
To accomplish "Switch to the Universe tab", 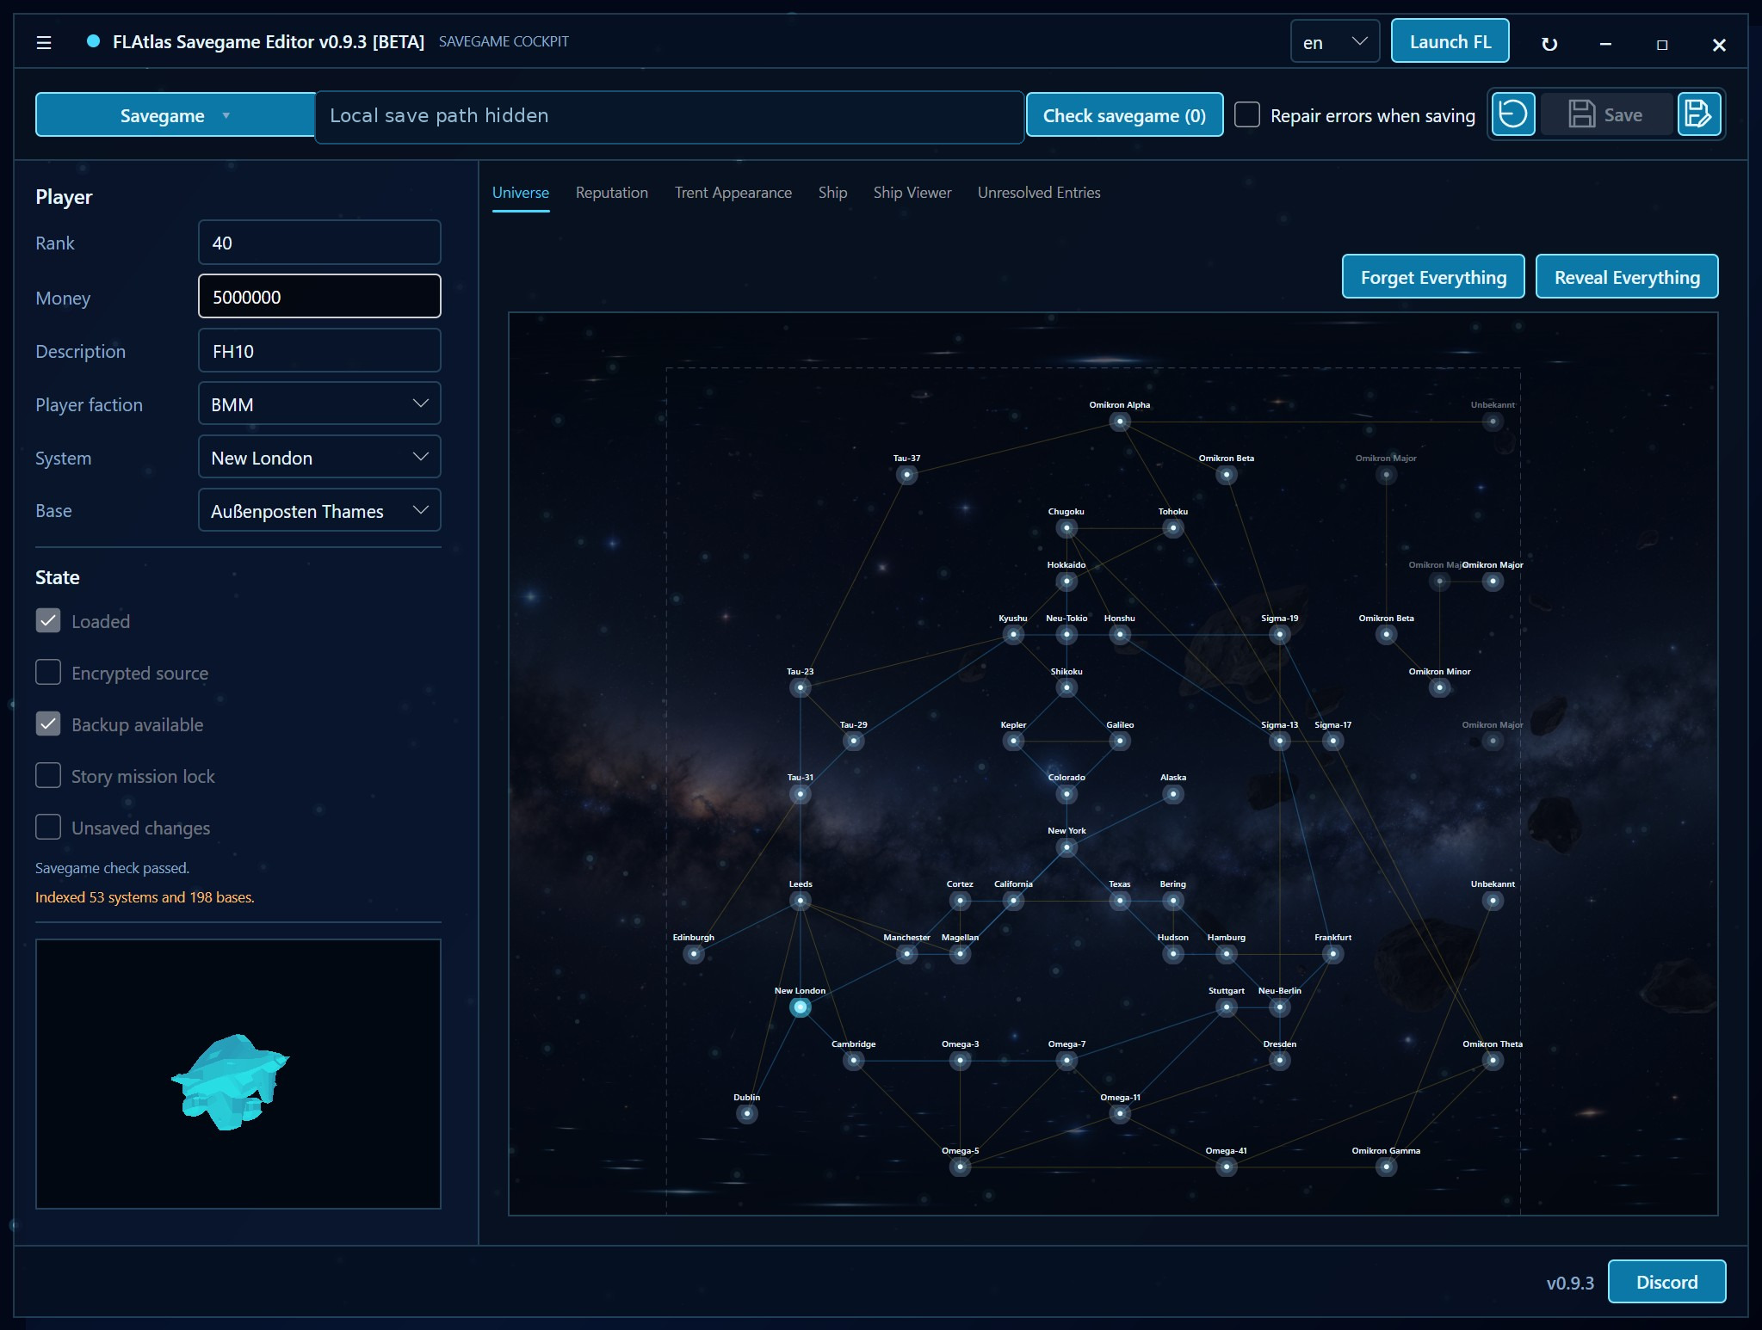I will pos(521,193).
